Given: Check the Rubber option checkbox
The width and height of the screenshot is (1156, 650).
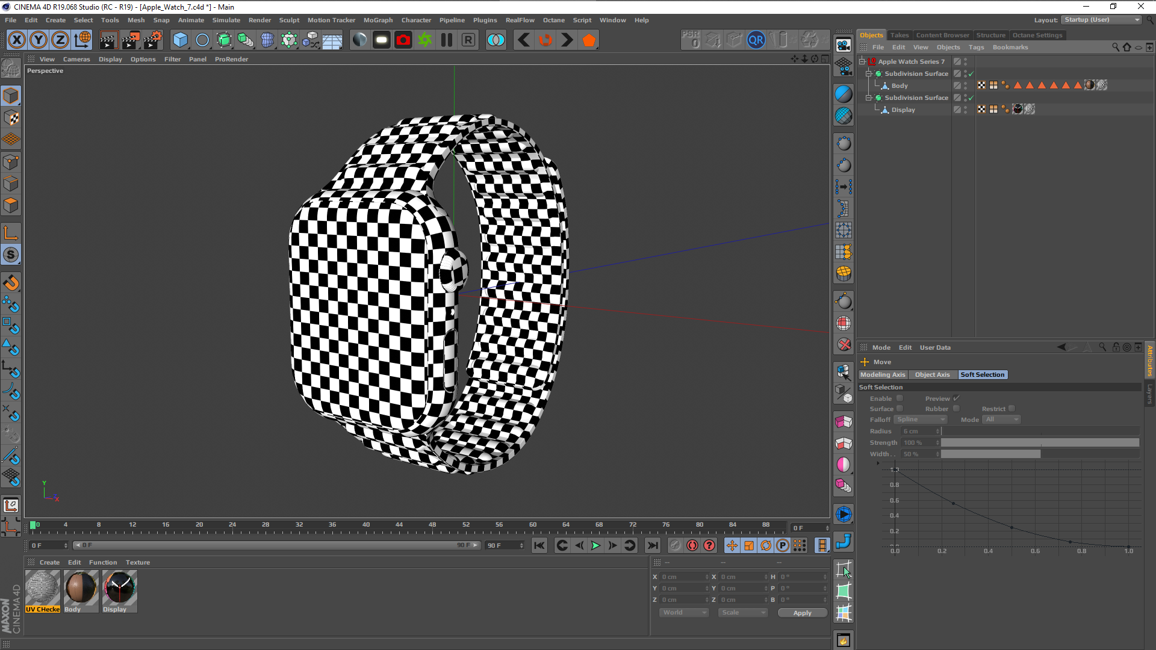Looking at the screenshot, I should pos(956,409).
